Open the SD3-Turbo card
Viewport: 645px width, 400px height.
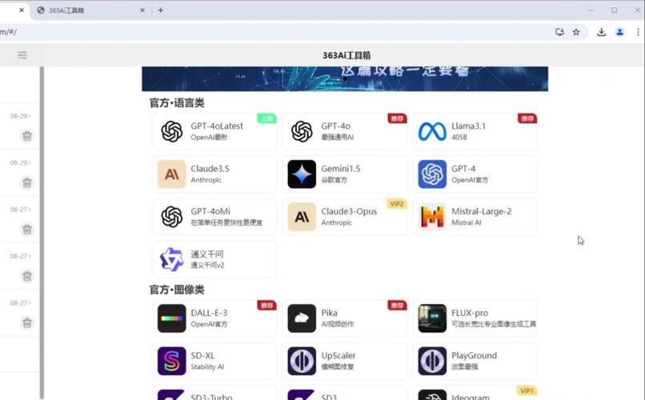click(x=214, y=394)
